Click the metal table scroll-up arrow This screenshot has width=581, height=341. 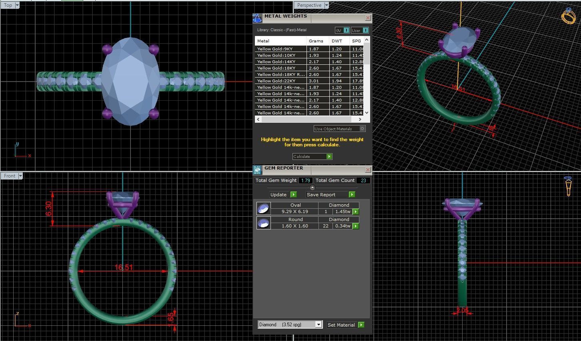367,40
